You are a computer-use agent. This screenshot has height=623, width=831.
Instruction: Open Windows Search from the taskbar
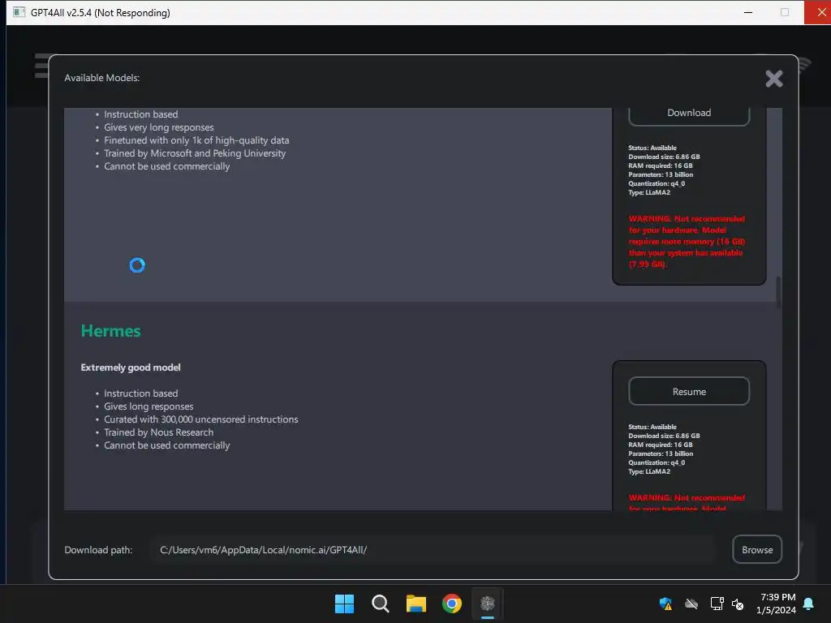click(380, 604)
